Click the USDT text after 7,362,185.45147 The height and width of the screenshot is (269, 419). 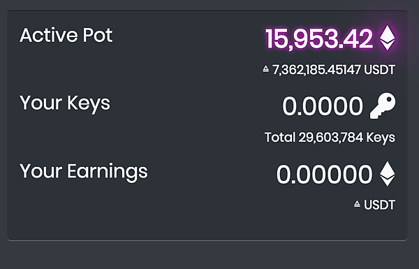click(x=379, y=70)
